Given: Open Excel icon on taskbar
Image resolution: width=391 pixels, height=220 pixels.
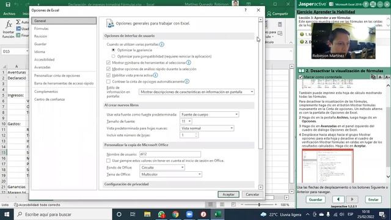Looking at the screenshot, I should (x=217, y=215).
